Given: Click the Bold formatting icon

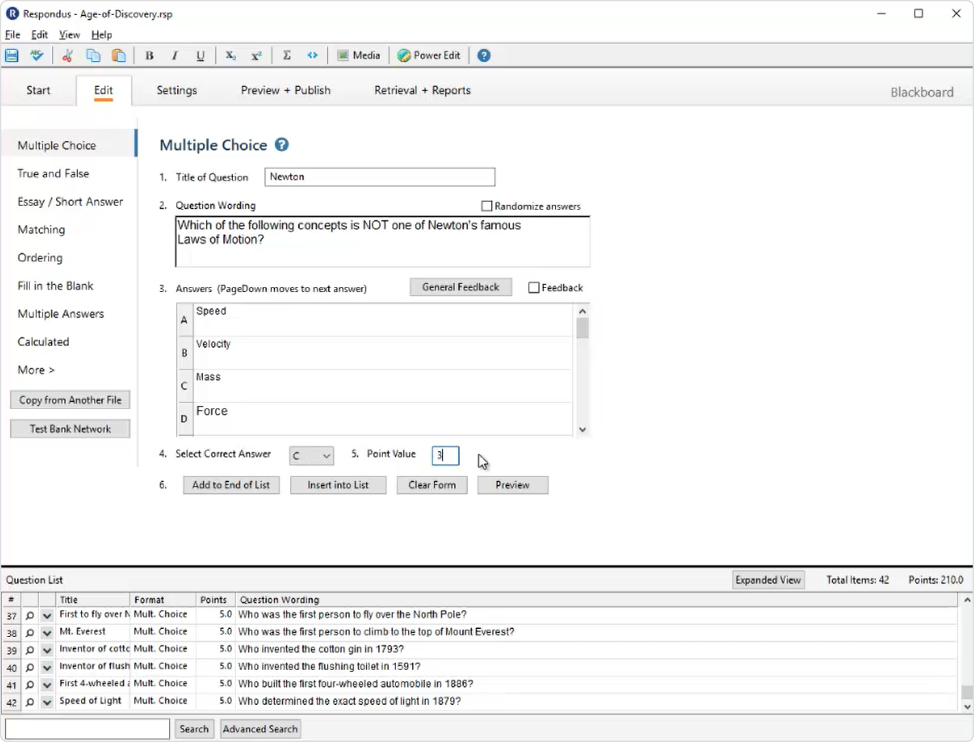Looking at the screenshot, I should click(x=149, y=55).
